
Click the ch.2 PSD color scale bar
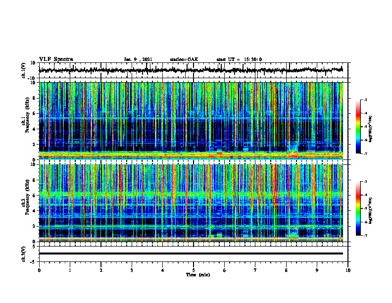(358, 208)
